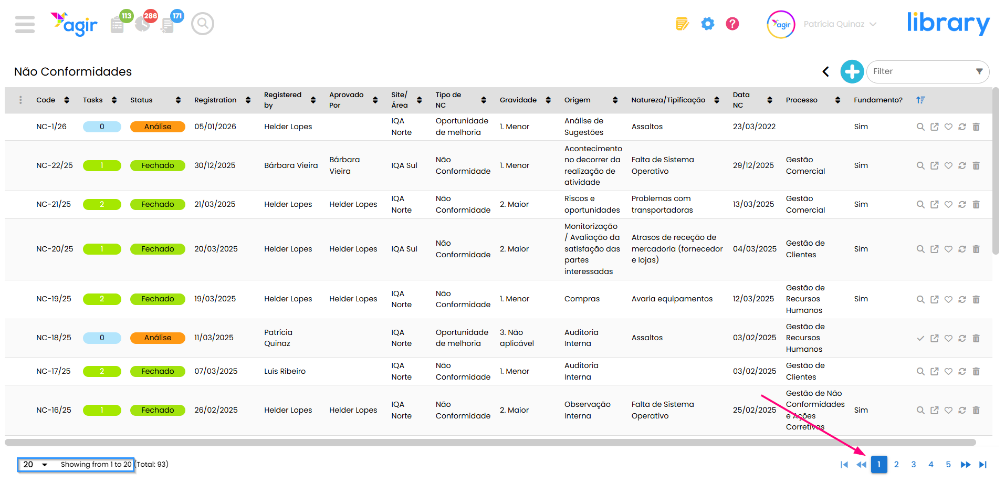Screen dimensions: 1005x493
Task: Jump to the first page
Action: coord(844,465)
